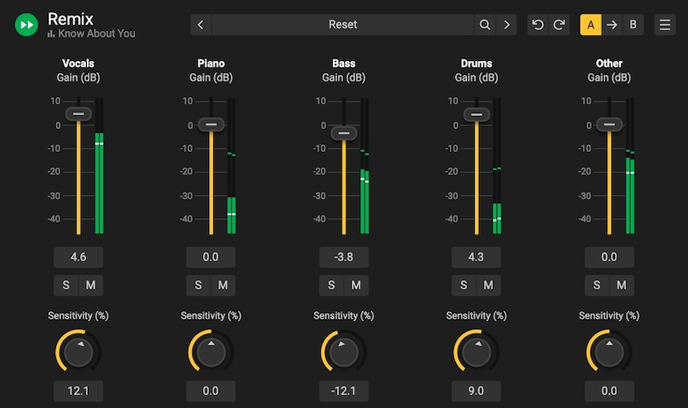Click the Vocals gain fader handle
Screen dimensions: 688x408
coord(78,113)
